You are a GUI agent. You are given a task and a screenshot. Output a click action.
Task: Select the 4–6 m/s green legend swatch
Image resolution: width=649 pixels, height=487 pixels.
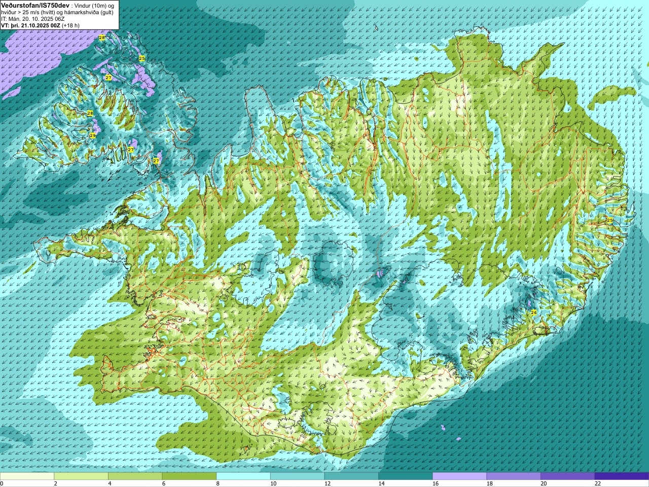(135, 476)
